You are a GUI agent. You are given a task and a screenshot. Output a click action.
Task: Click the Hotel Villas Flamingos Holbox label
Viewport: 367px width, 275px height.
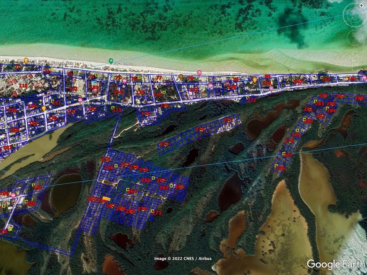point(325,85)
